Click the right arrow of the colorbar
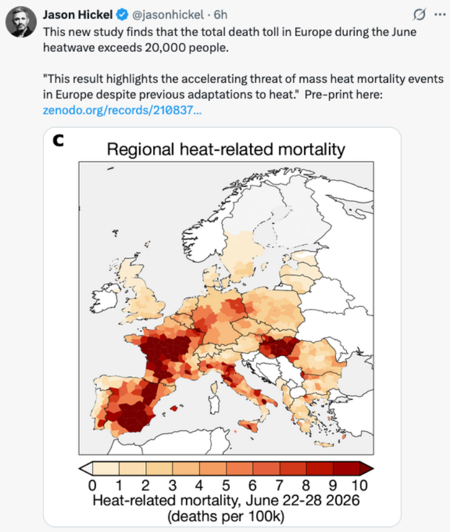This screenshot has width=450, height=532. [367, 468]
